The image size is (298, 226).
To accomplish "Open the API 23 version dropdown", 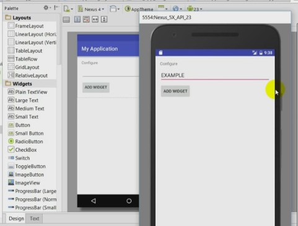I will (195, 9).
